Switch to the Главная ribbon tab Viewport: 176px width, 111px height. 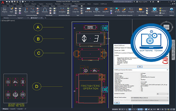(4, 6)
